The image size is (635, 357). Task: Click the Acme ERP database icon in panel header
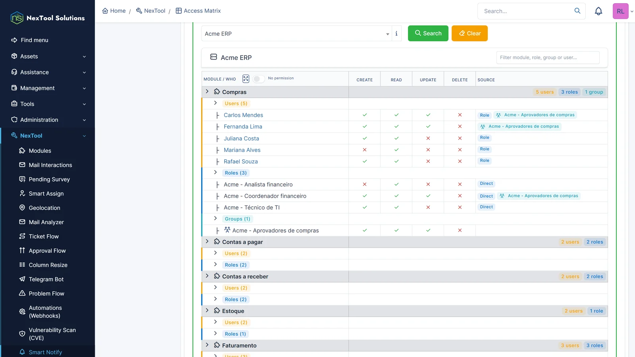coord(214,57)
